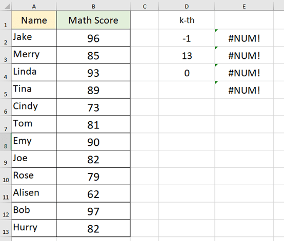Select row 8 header
The image size is (284, 241).
click(x=6, y=142)
